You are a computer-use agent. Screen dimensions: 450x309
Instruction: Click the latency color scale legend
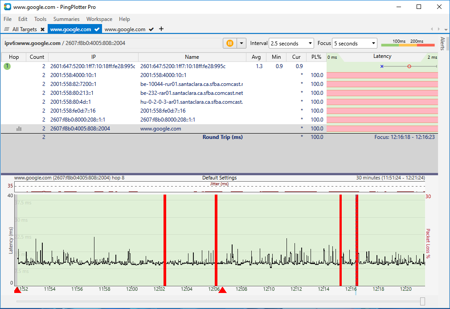407,43
